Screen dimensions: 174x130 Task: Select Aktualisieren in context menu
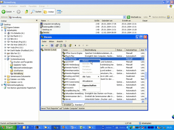90,81
